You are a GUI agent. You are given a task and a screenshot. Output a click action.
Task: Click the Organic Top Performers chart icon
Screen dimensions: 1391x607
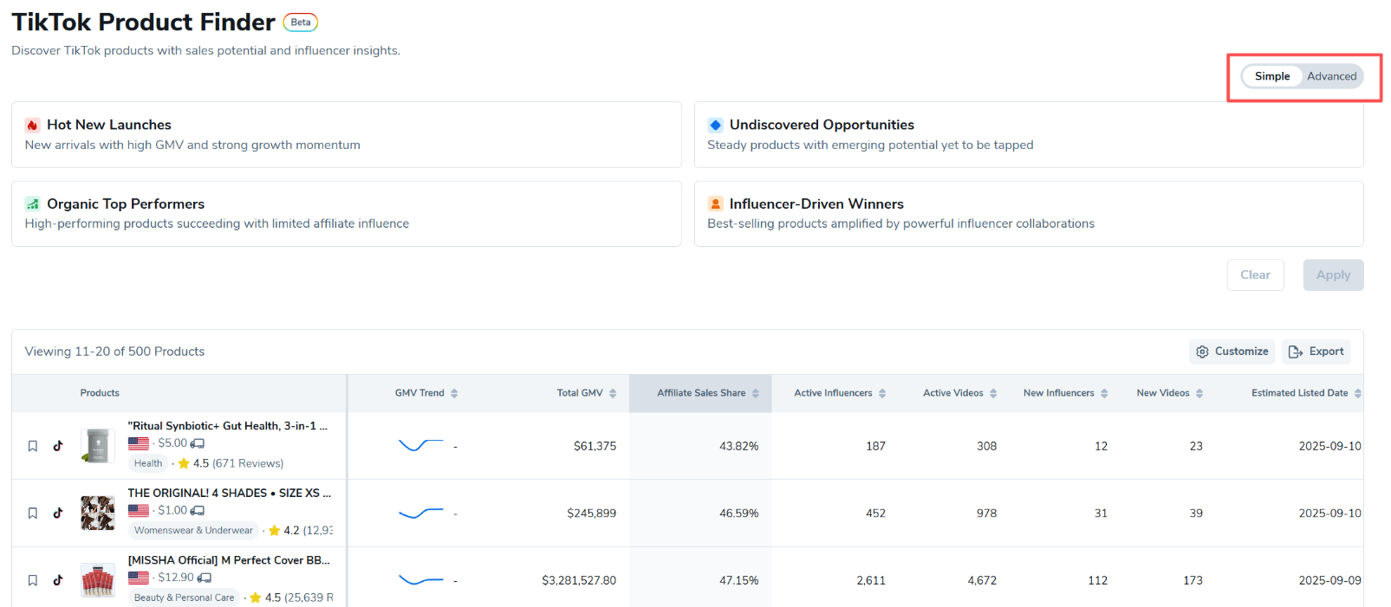[x=32, y=203]
